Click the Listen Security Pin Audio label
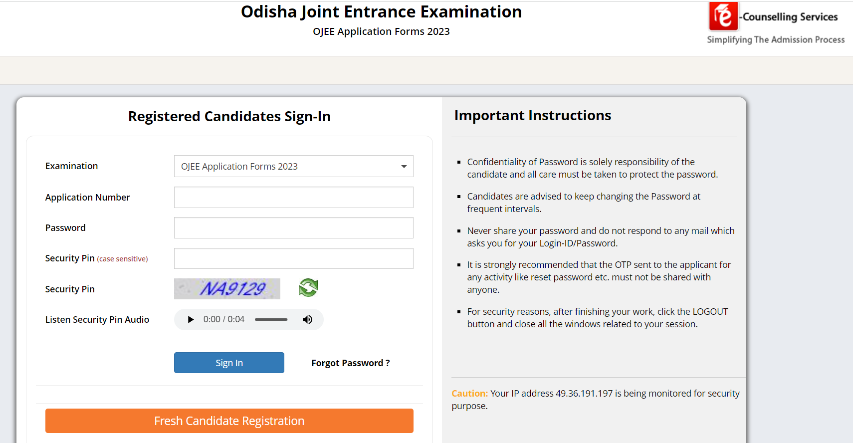This screenshot has width=853, height=443. pos(97,319)
